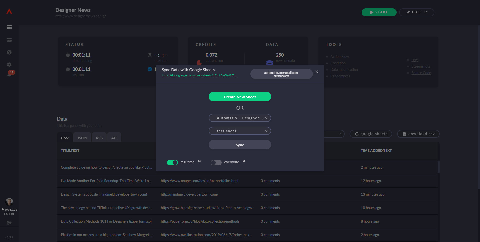Open the help question mark sidebar icon

click(x=9, y=52)
